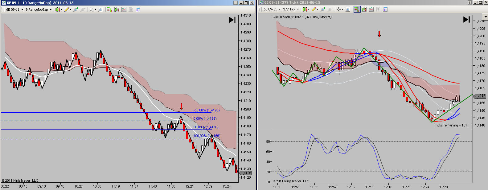Open Data Series icon in 377 Tick chart
Screen dimensions: 488x190
pos(364,9)
